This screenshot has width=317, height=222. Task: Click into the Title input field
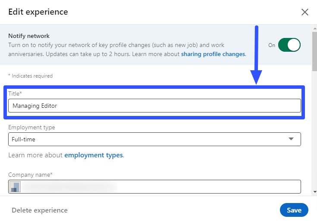click(154, 106)
